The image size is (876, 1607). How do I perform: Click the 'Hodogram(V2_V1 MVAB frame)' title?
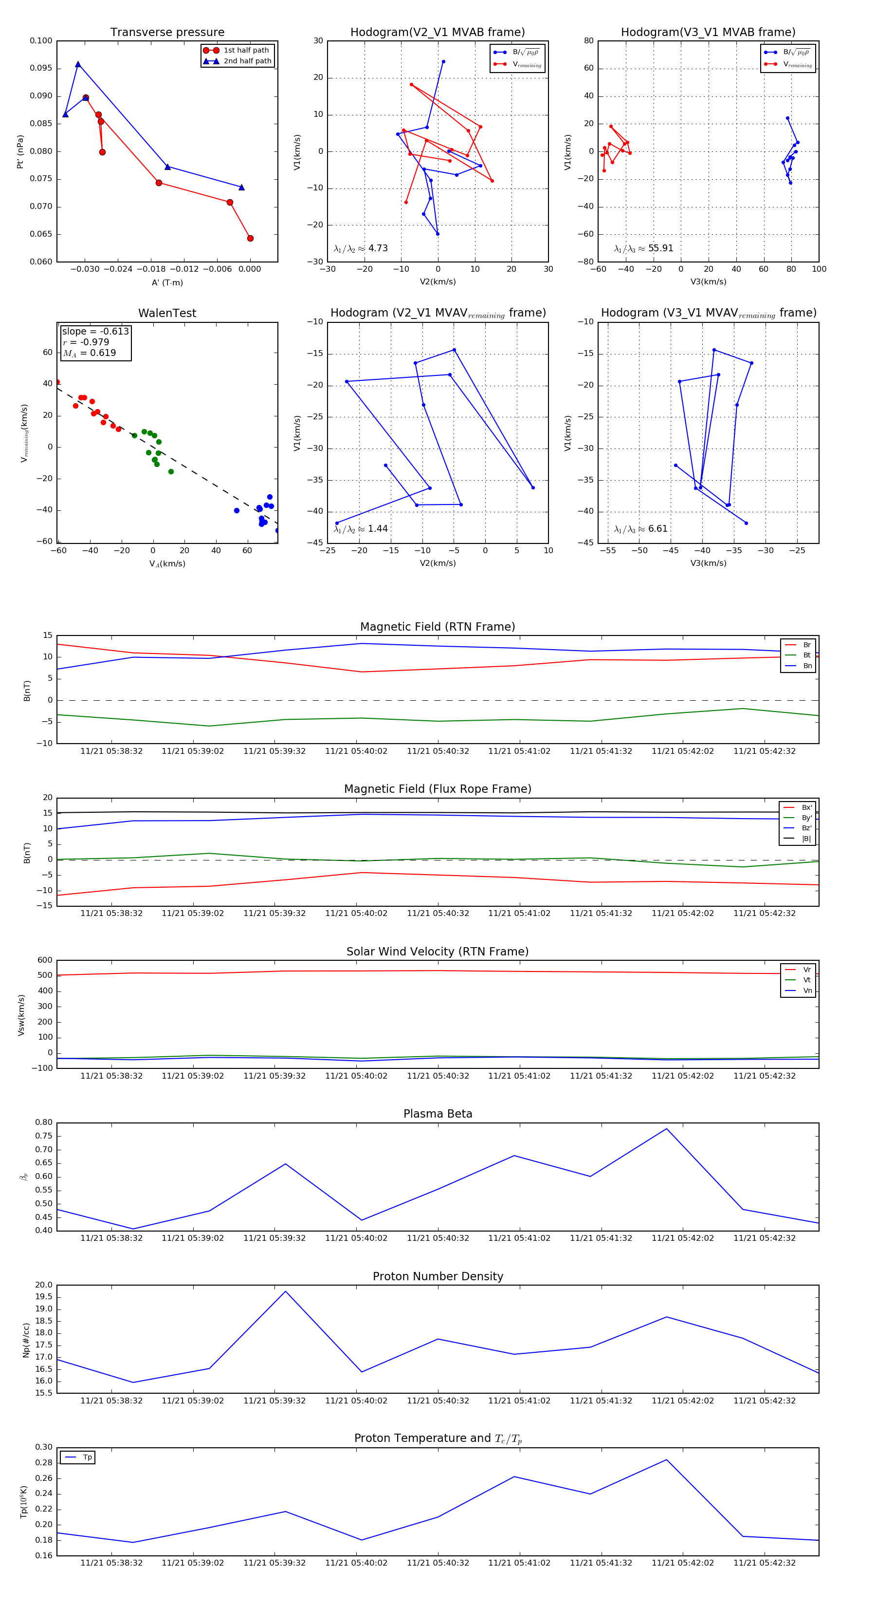pos(438,33)
